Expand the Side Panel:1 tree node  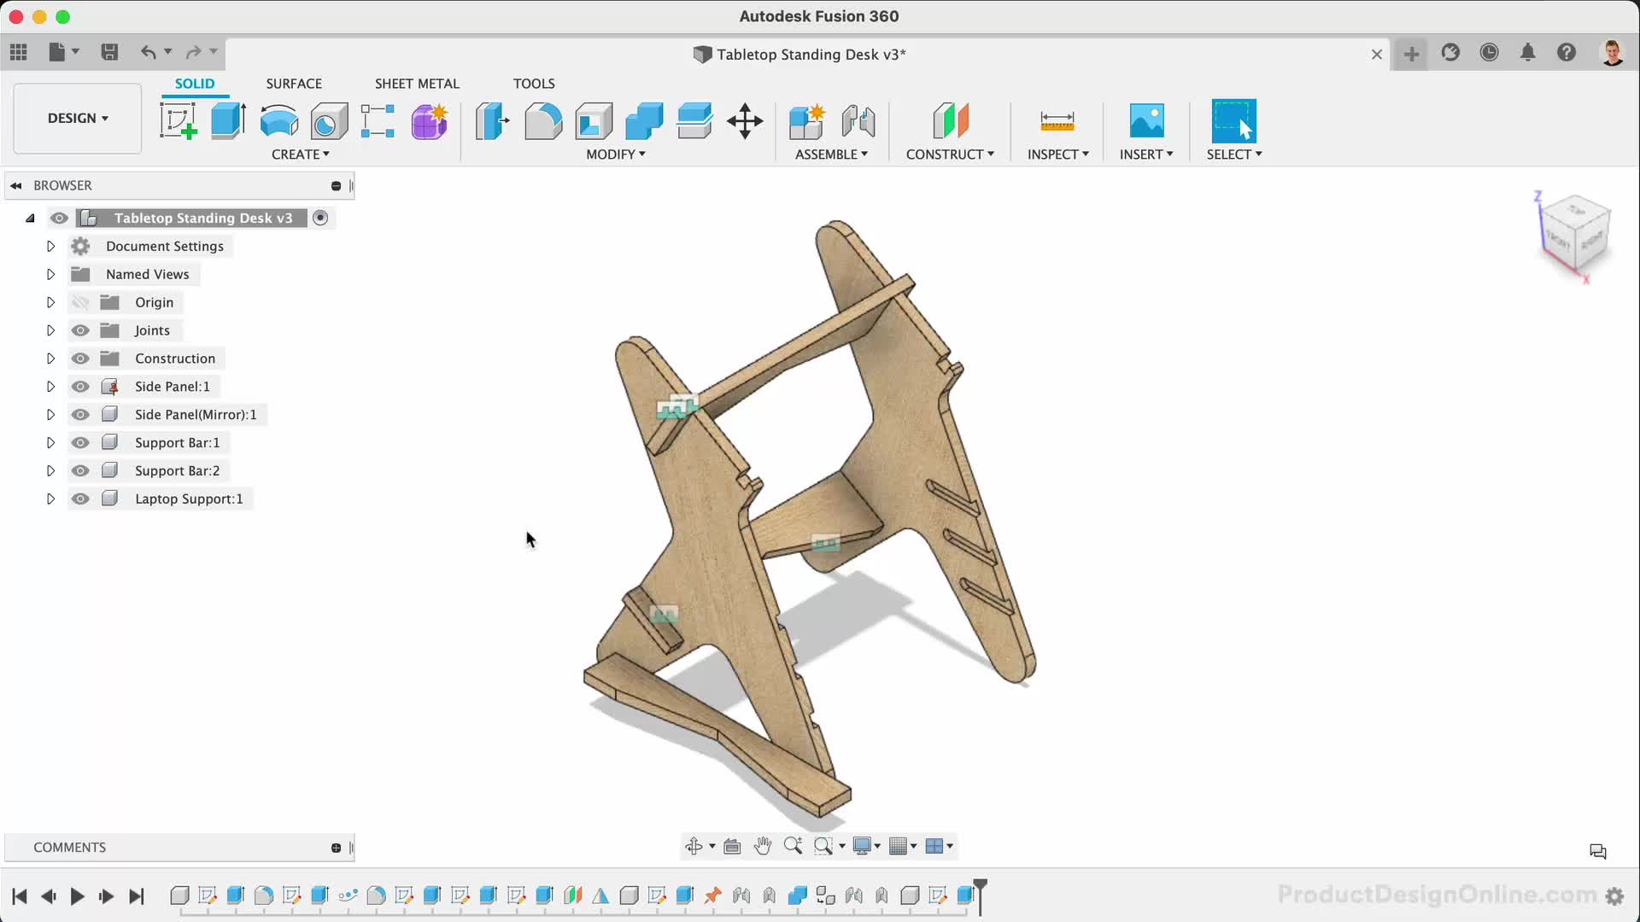point(50,387)
